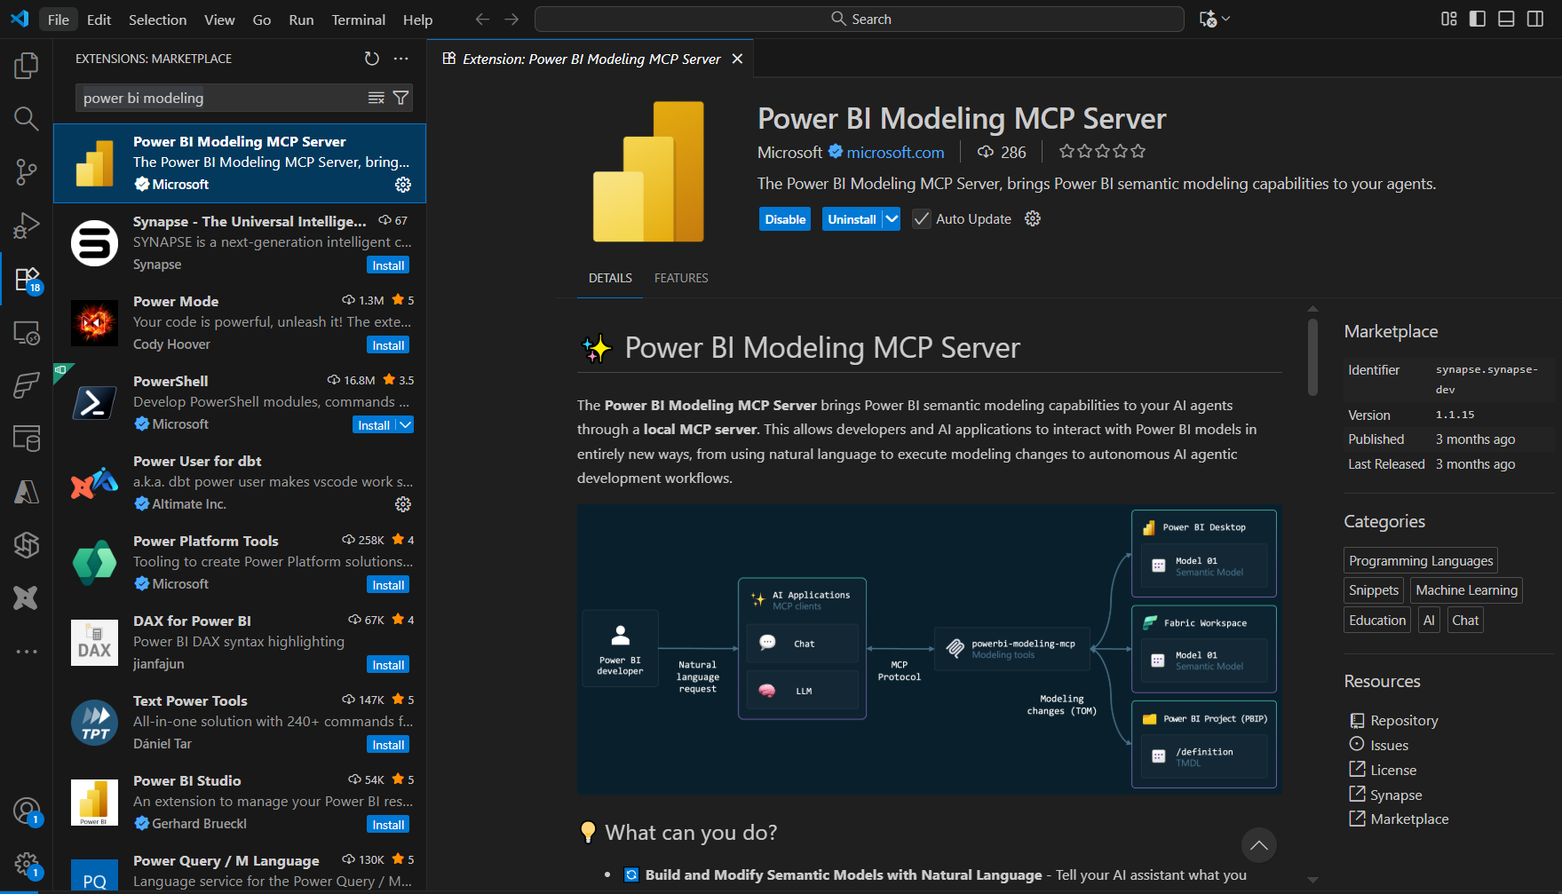Install the DAX for Power BI extension
Viewport: 1562px width, 894px height.
pyautogui.click(x=388, y=665)
